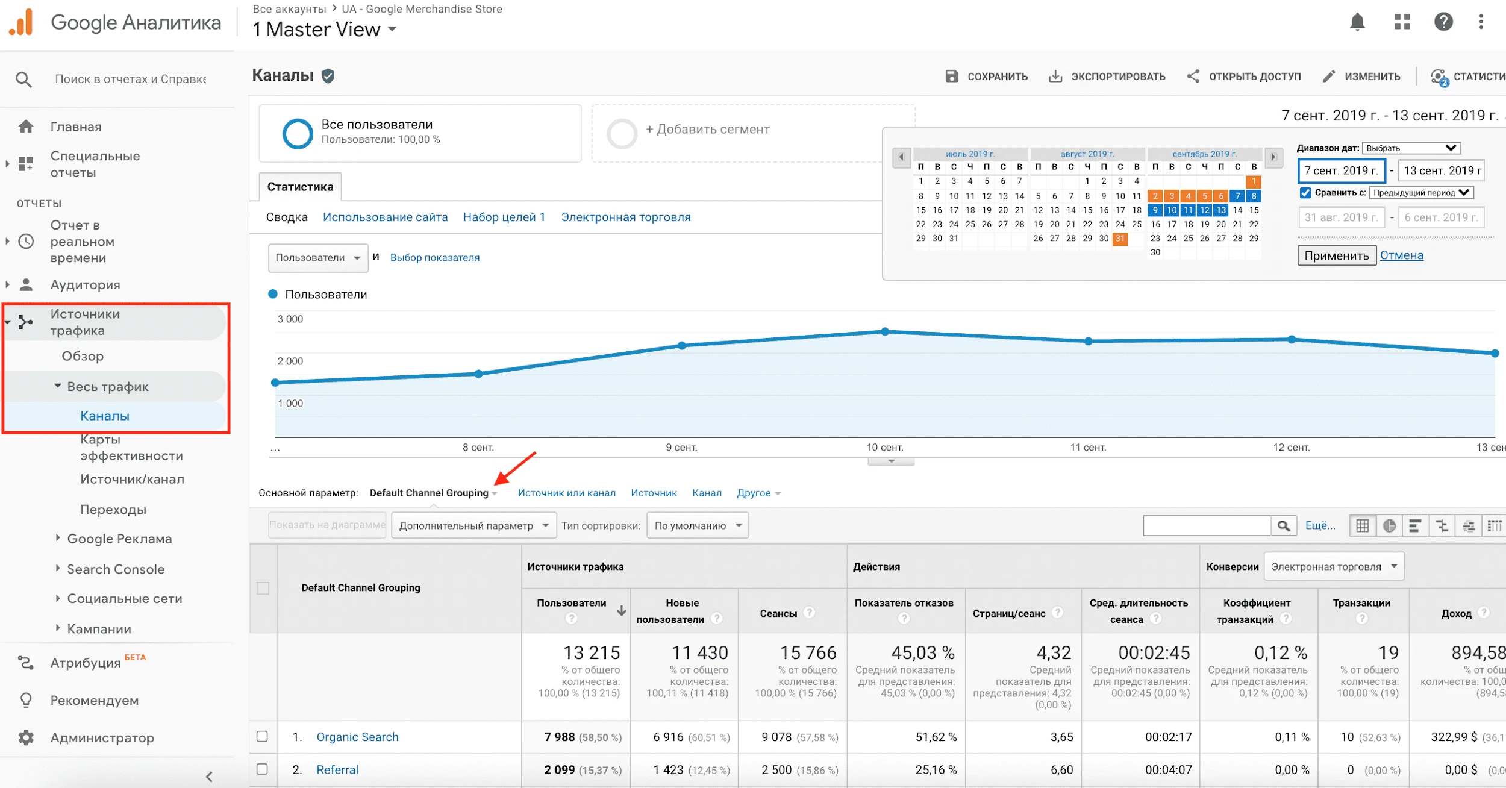The image size is (1506, 788).
Task: Click the table search input field
Action: click(x=1207, y=526)
